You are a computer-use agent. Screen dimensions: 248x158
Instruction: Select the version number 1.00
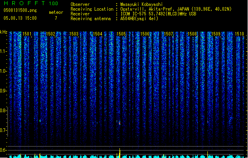pos(54,4)
